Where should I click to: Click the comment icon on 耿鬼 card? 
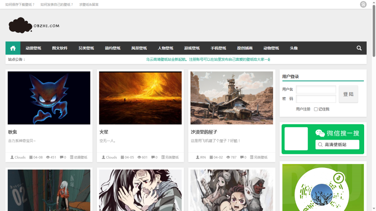pos(61,157)
